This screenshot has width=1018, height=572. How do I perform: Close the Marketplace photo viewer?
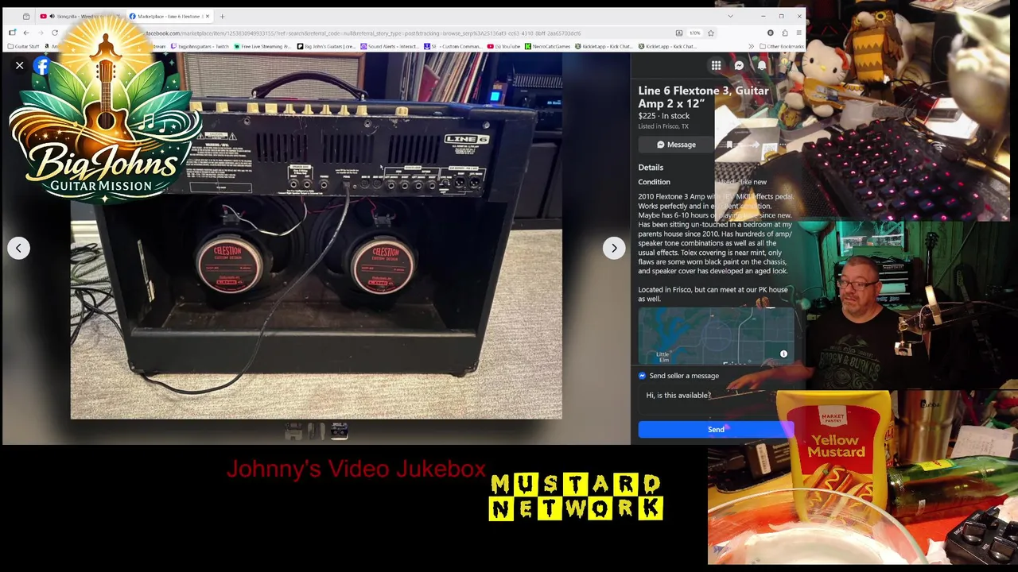(19, 66)
